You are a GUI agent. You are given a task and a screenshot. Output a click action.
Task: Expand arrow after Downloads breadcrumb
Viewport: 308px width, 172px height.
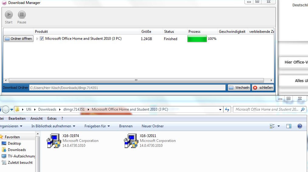(60, 109)
